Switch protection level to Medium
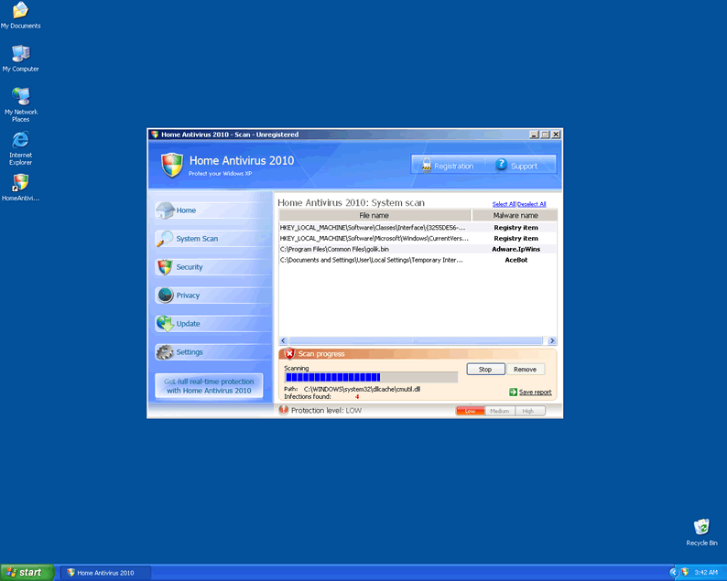This screenshot has width=727, height=581. [x=499, y=411]
